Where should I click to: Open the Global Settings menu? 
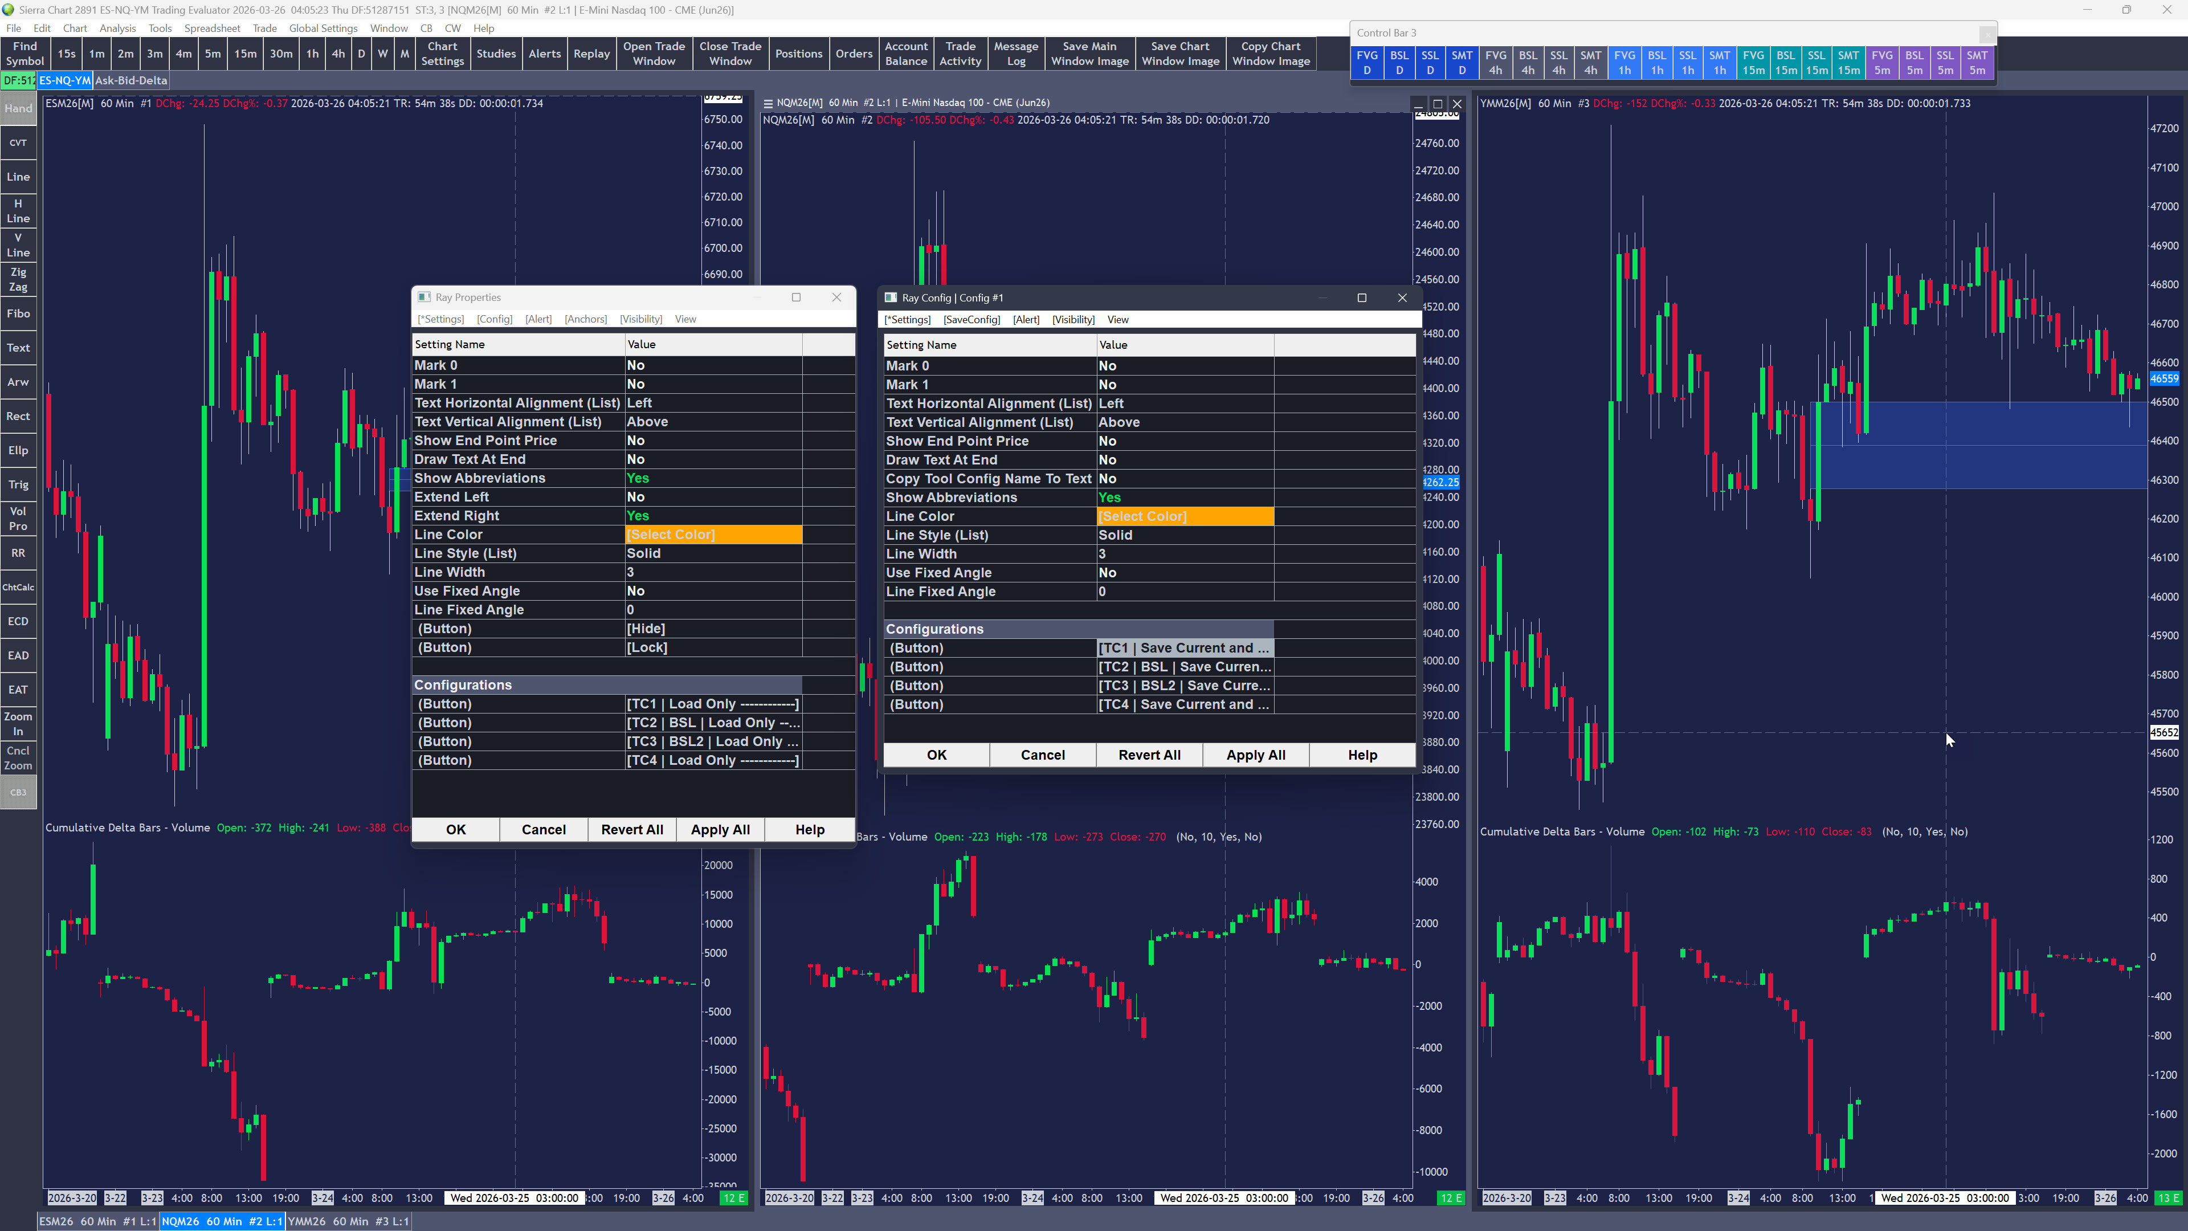[323, 28]
